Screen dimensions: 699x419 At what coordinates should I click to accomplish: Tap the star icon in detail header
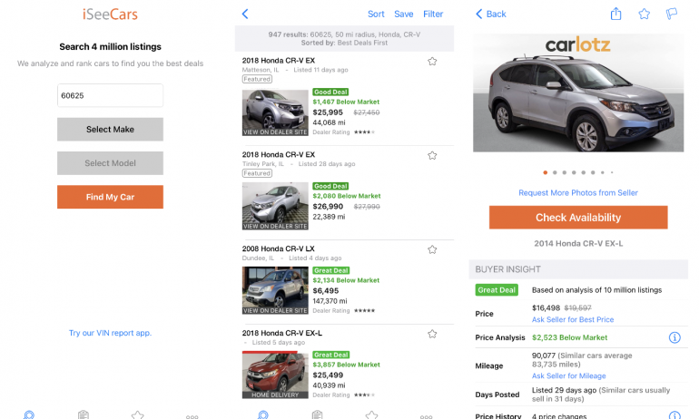click(x=645, y=14)
